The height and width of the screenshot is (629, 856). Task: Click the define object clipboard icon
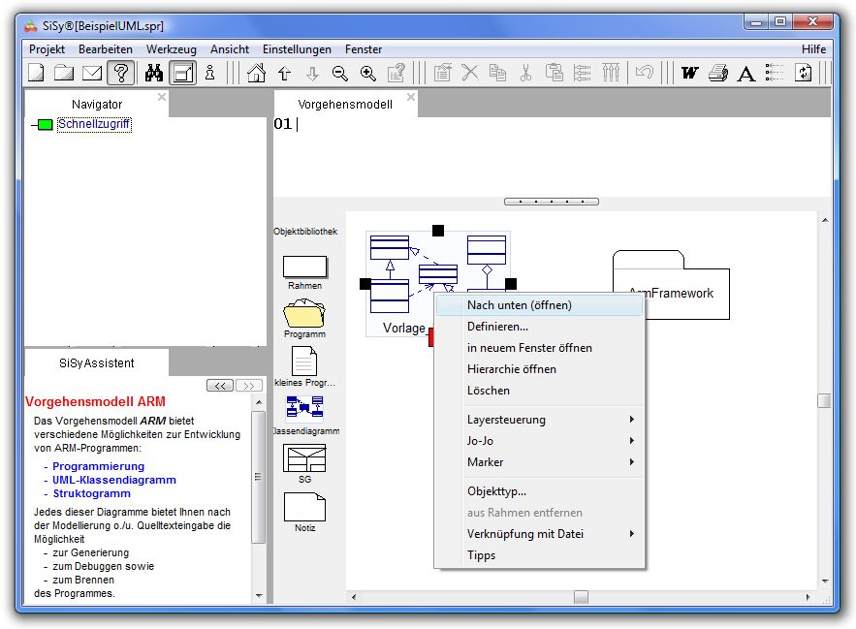coord(443,73)
